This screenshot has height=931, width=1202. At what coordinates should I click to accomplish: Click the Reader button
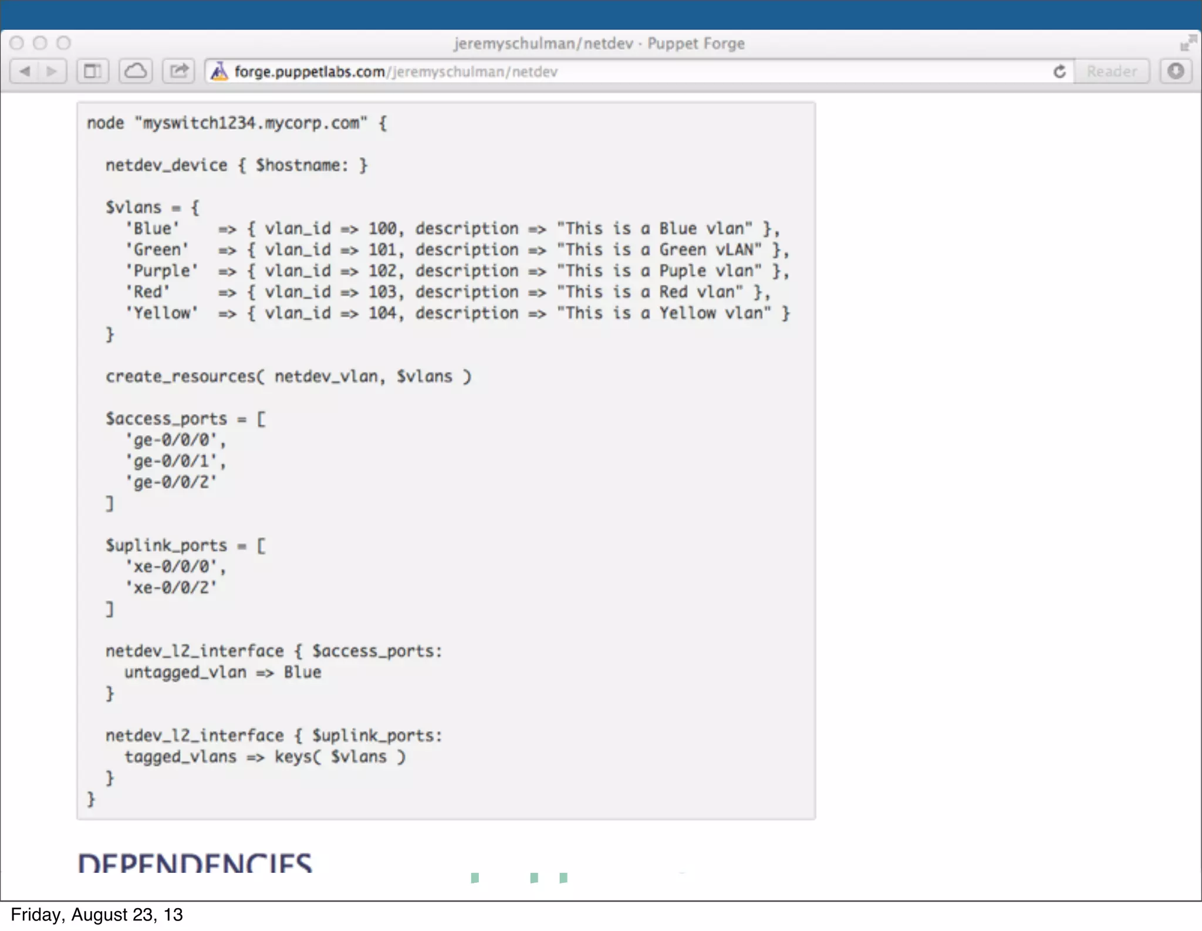[1111, 72]
